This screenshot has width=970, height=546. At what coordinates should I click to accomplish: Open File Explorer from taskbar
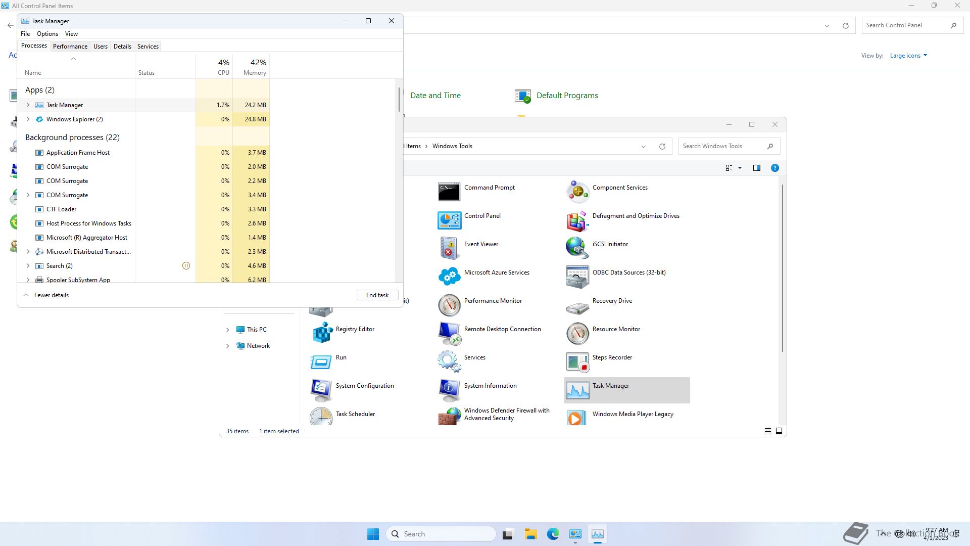tap(530, 534)
